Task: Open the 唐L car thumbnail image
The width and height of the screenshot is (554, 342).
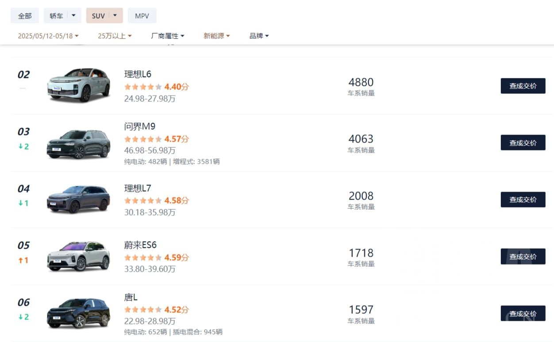Action: pos(78,313)
